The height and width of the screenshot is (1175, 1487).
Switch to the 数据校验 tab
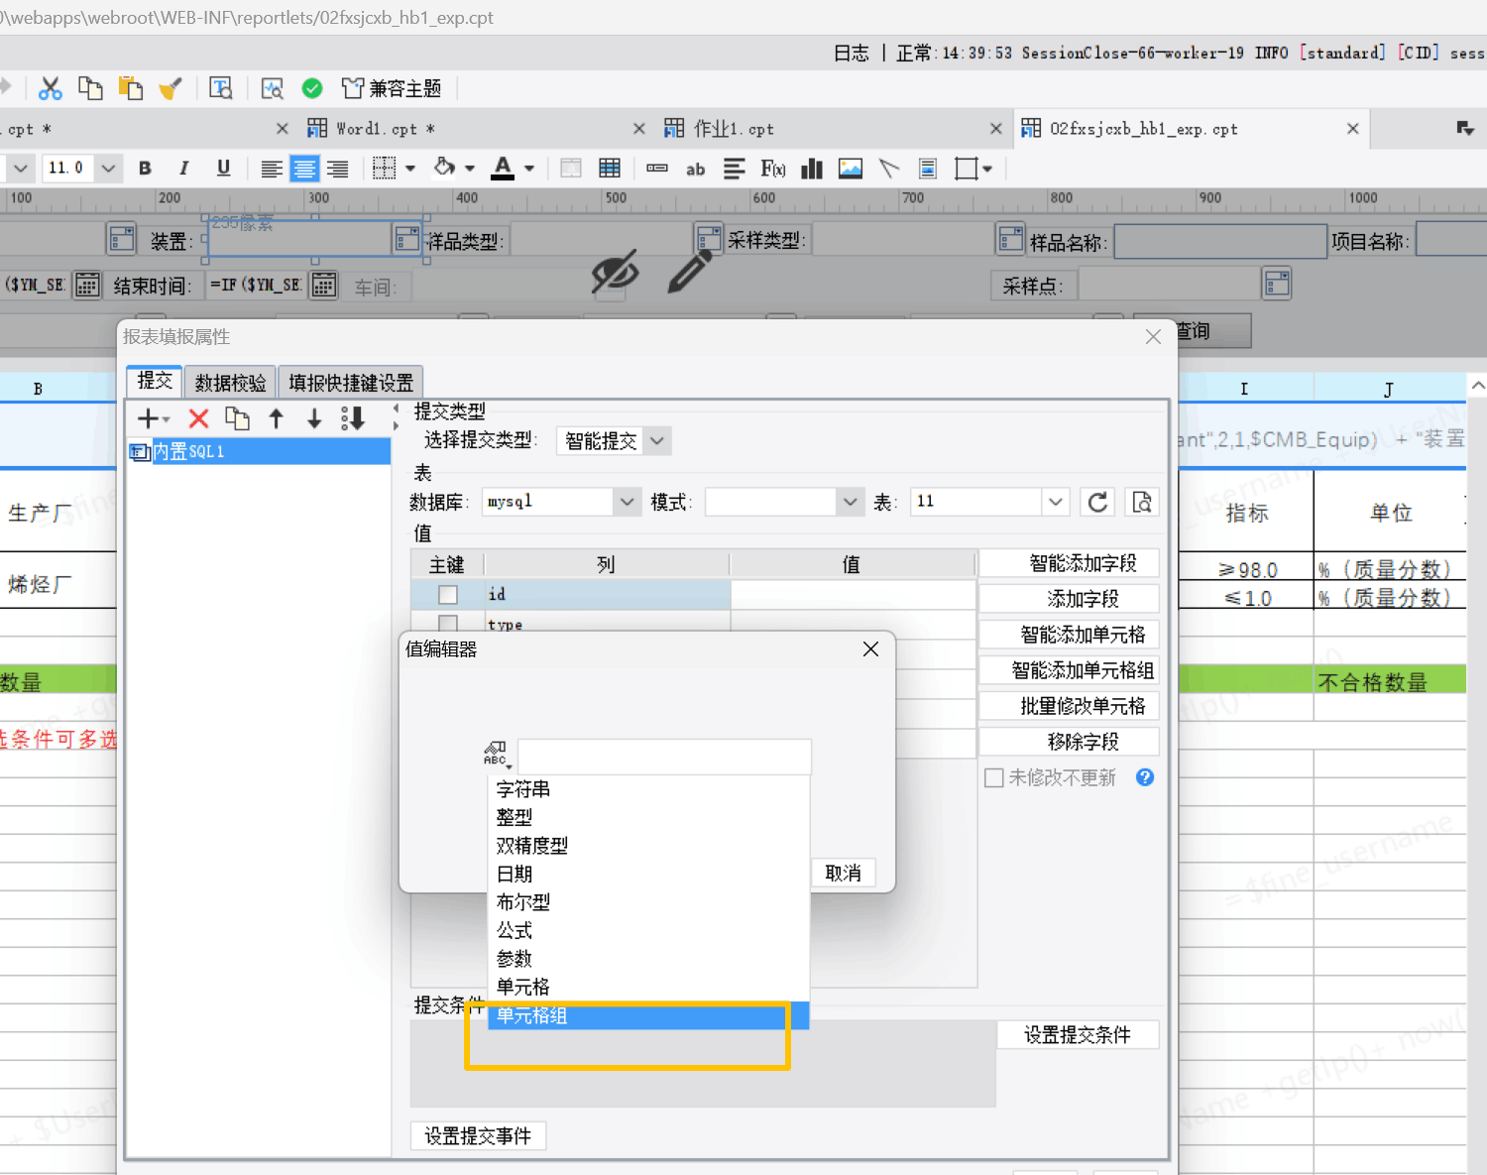tap(230, 383)
